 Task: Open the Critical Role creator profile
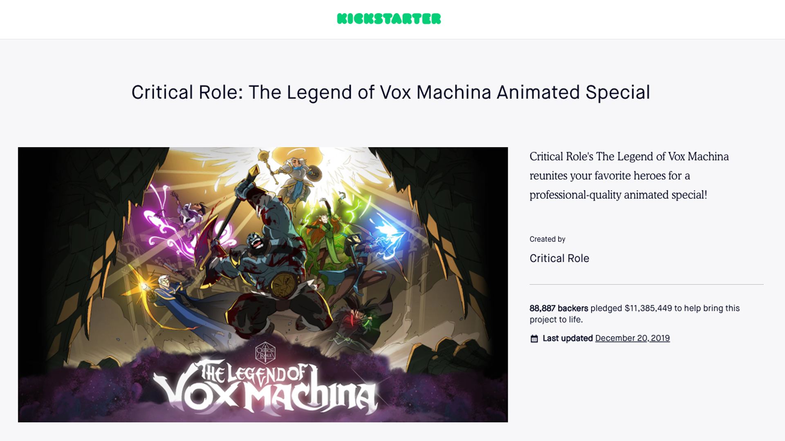pos(559,258)
